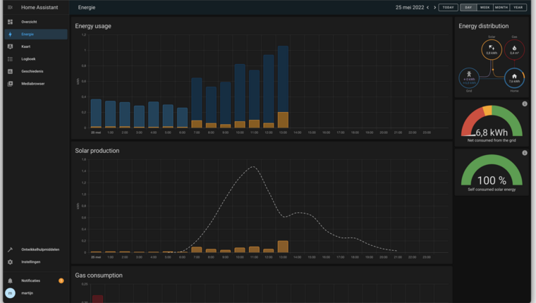Show info for self consumed solar gauge

coord(525,153)
